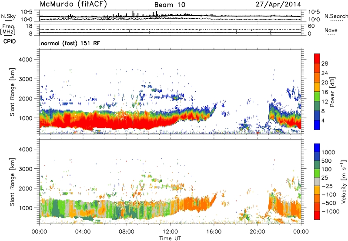
Task: Click the "16" power colorbar label
Action: click(325, 92)
